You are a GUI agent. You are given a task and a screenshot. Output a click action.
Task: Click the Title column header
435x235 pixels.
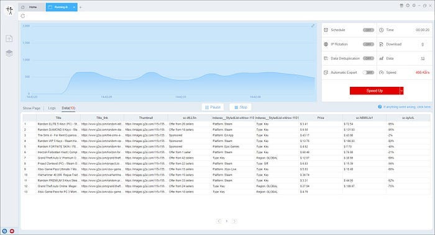(x=58, y=118)
